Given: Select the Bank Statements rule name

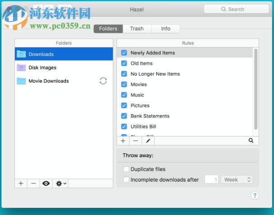Looking at the screenshot, I should coord(150,116).
